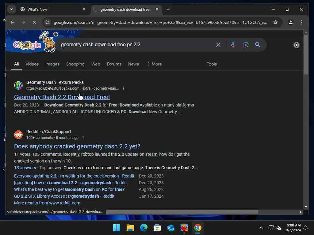Open site information icon in address bar
Image resolution: width=314 pixels, height=235 pixels.
[48, 22]
